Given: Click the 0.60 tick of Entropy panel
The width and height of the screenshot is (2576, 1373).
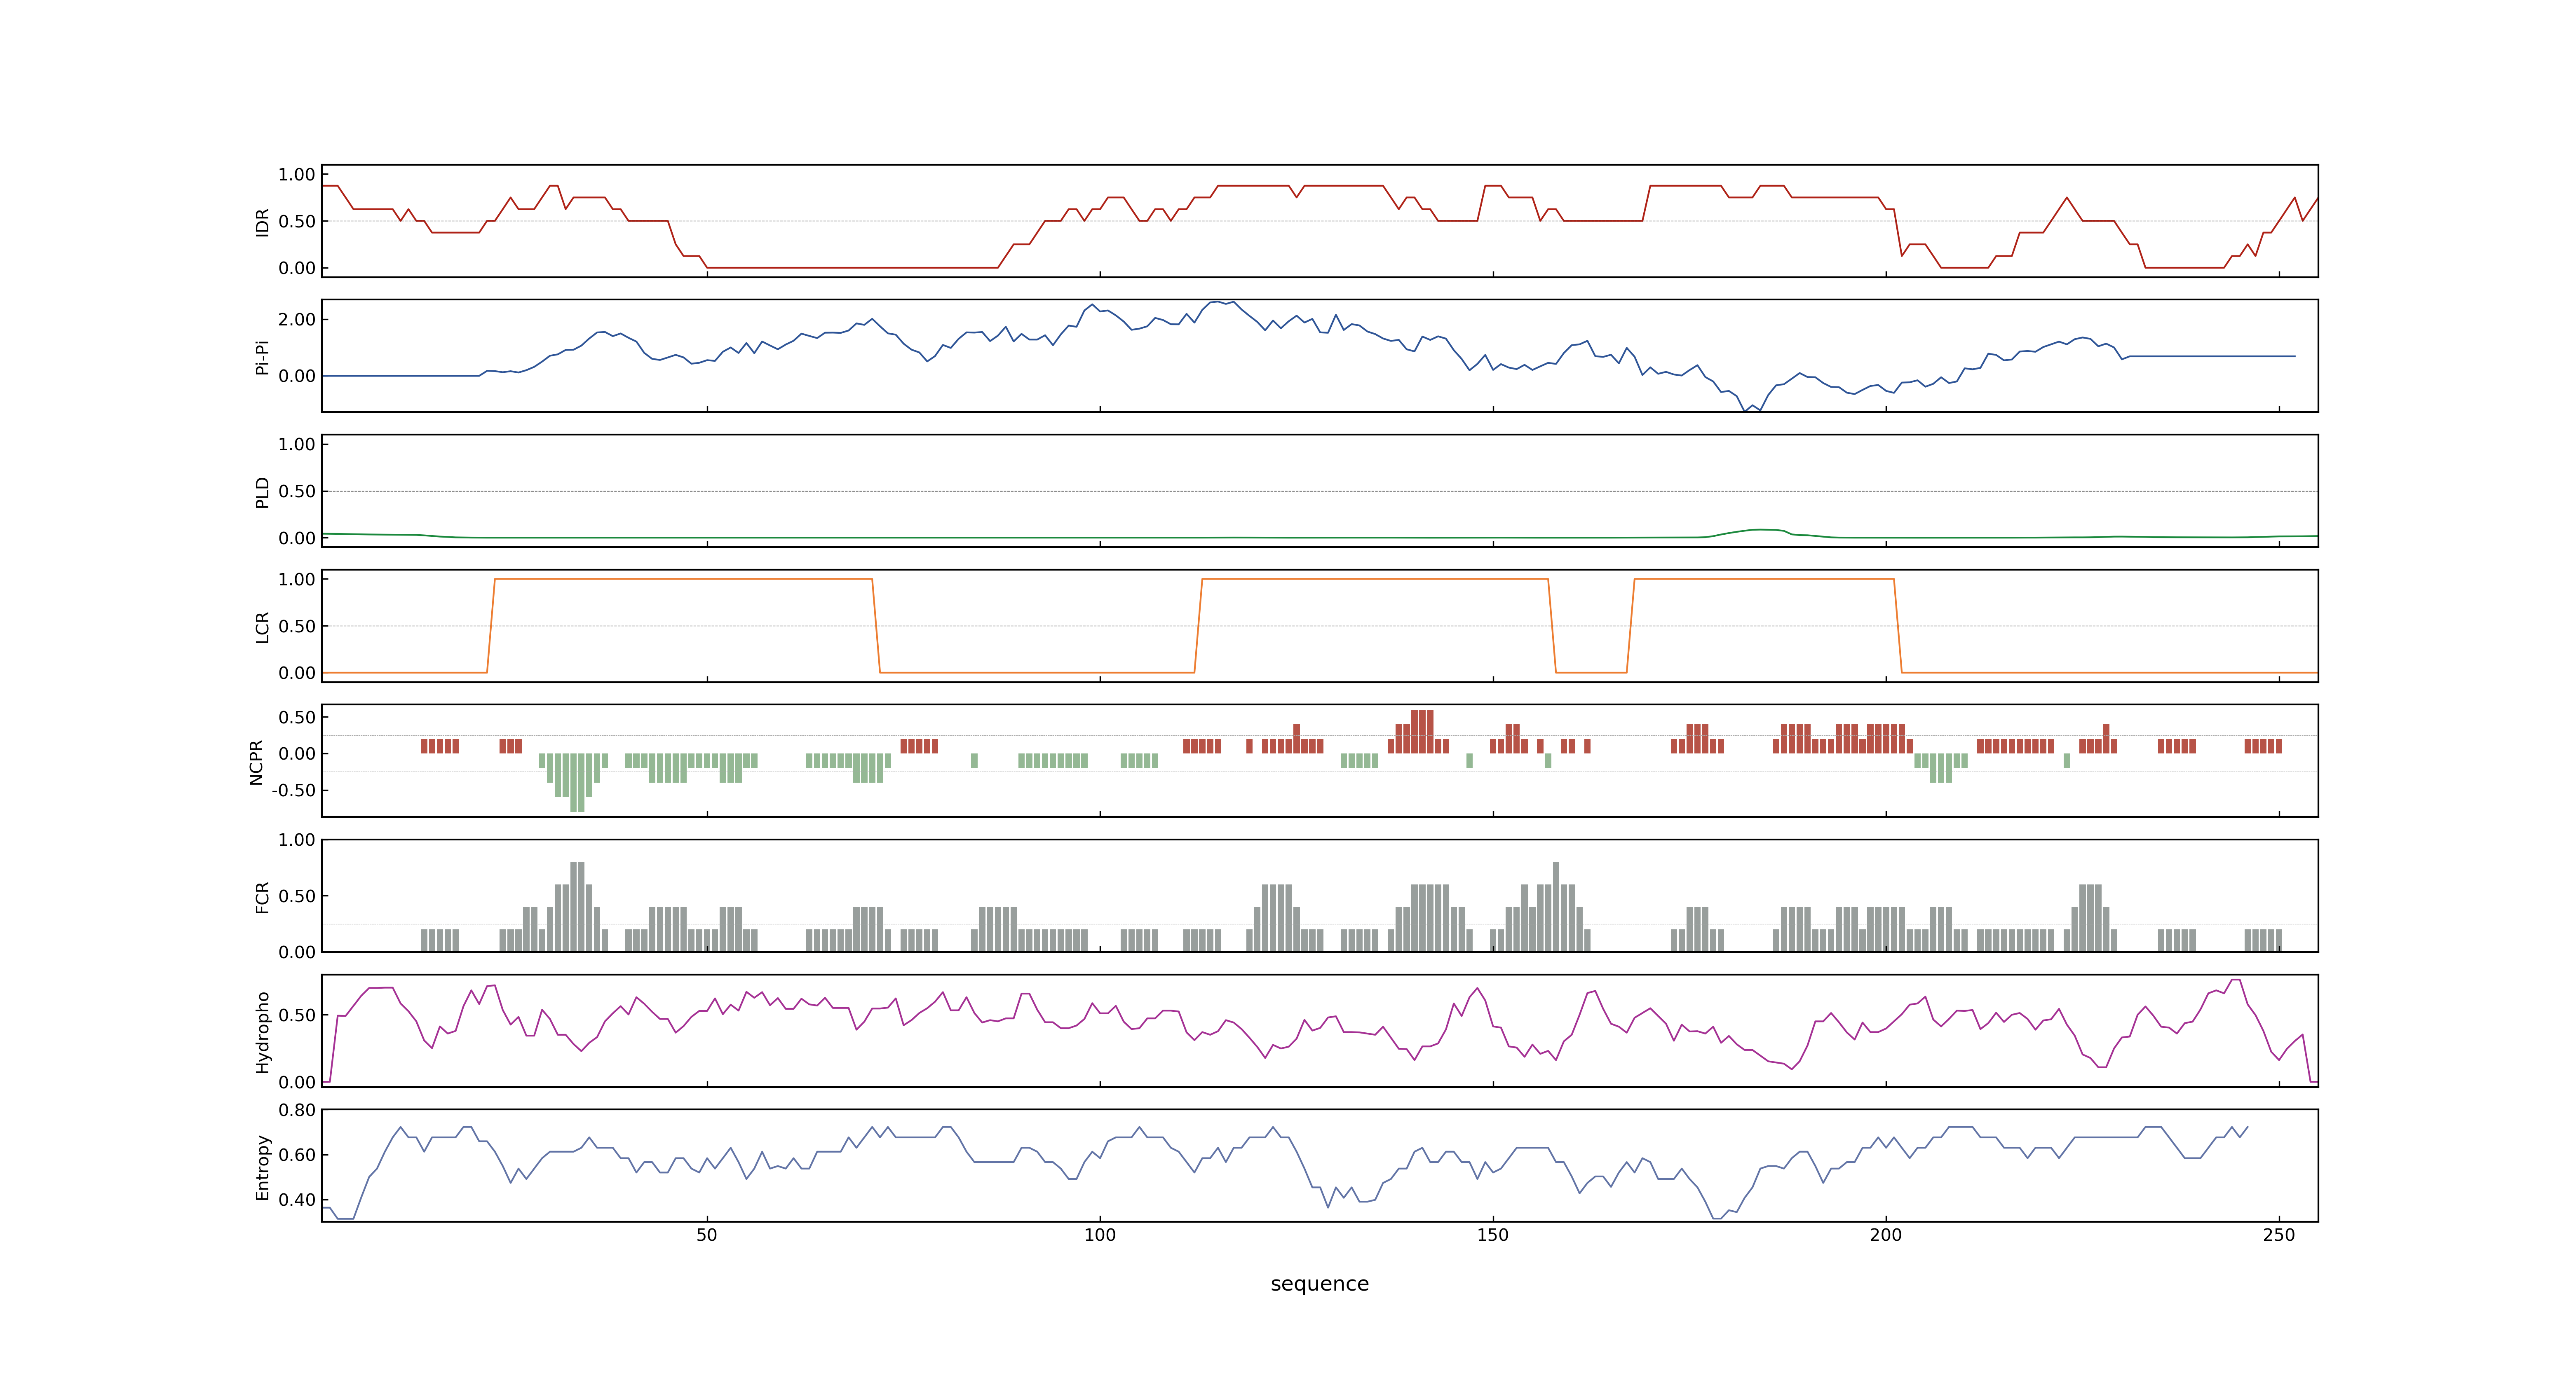Looking at the screenshot, I should click(x=297, y=1154).
